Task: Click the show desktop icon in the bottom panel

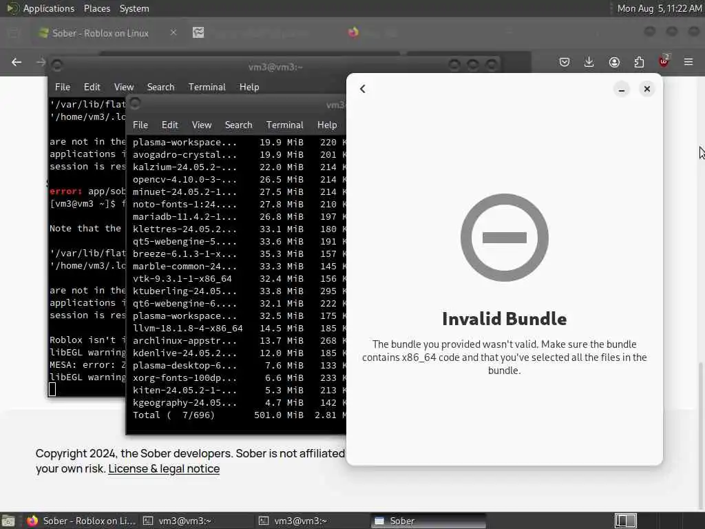Action: 8,521
